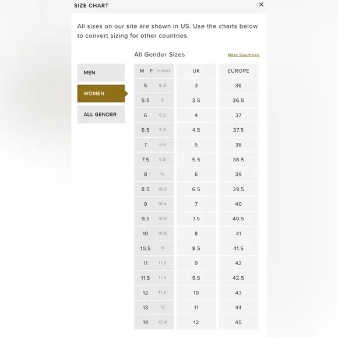
Task: Close the size chart dialog
Action: coord(261,5)
